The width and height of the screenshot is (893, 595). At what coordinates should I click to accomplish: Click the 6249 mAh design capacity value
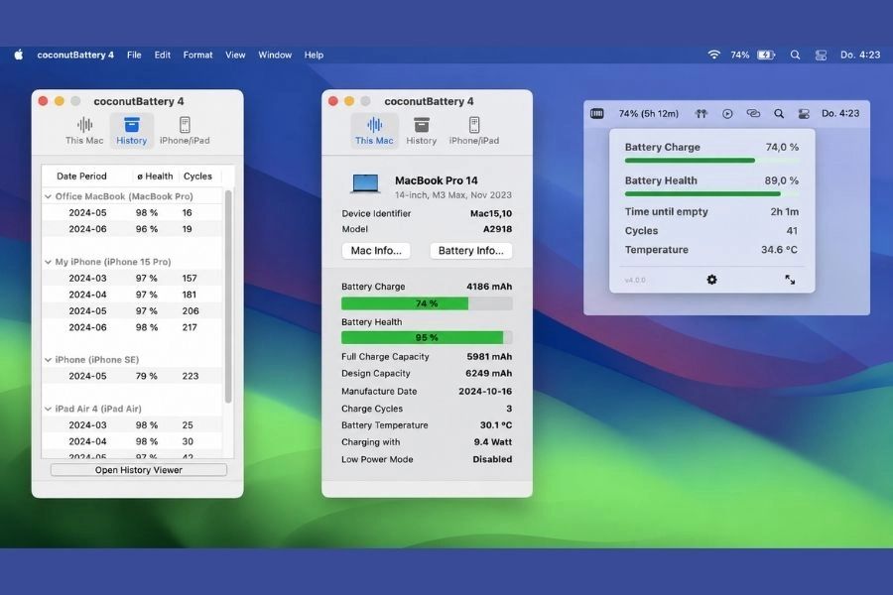[488, 374]
